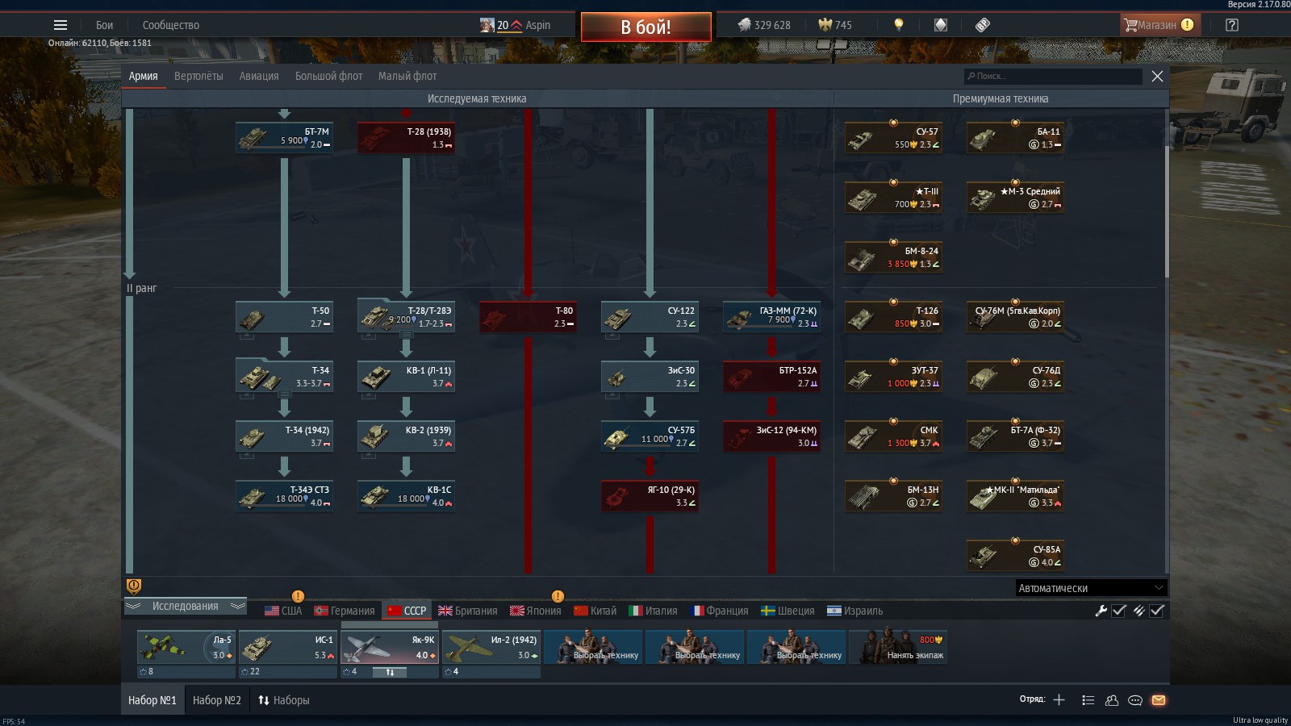The image size is (1291, 726).
Task: Select premium БМ-13Н rocket truck
Action: pyautogui.click(x=893, y=495)
